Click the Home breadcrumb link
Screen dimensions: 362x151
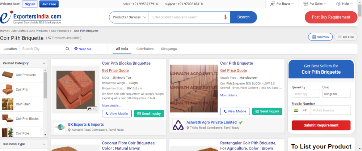click(x=4, y=31)
